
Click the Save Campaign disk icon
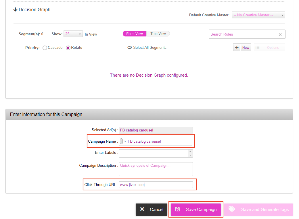pyautogui.click(x=178, y=209)
